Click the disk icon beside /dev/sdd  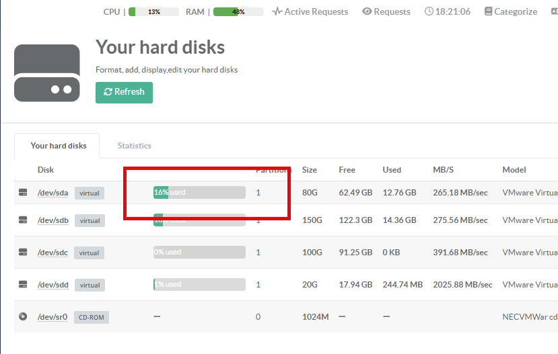click(23, 285)
